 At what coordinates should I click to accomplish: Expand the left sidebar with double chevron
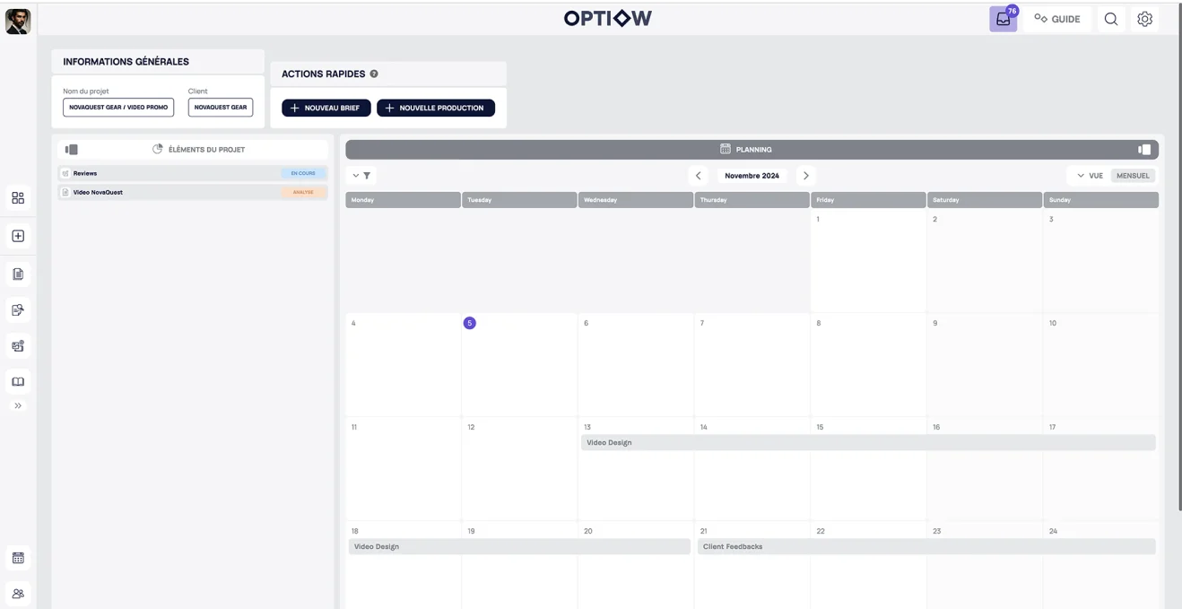tap(18, 406)
